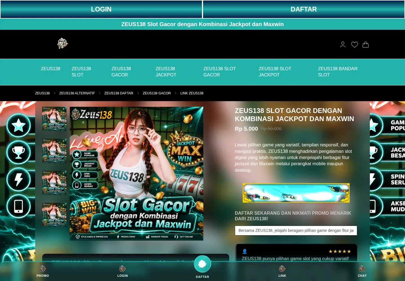This screenshot has width=405, height=281.
Task: Click the Rp 5.000 price
Action: (x=246, y=129)
